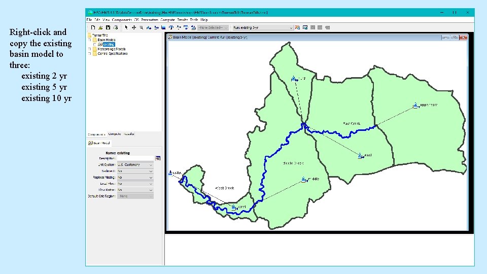
Task: Open the Local Flow dropdown
Action: (135, 184)
